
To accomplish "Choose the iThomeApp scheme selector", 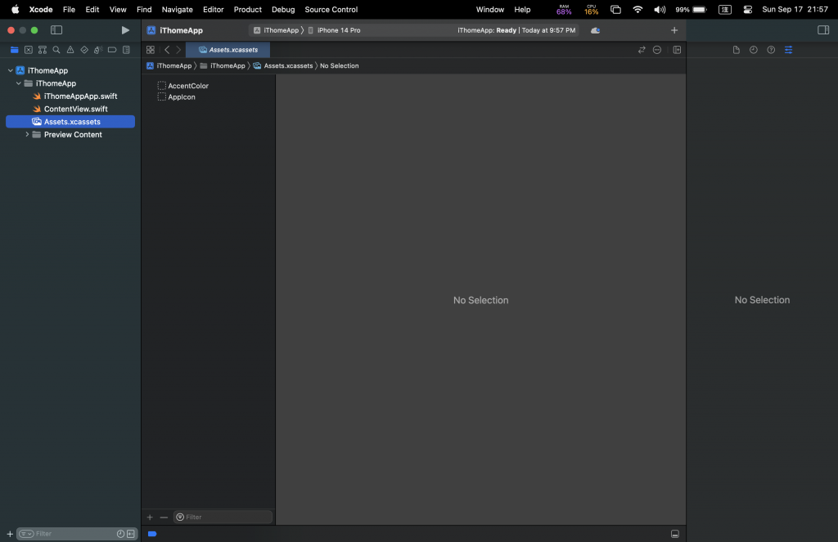I will [277, 30].
